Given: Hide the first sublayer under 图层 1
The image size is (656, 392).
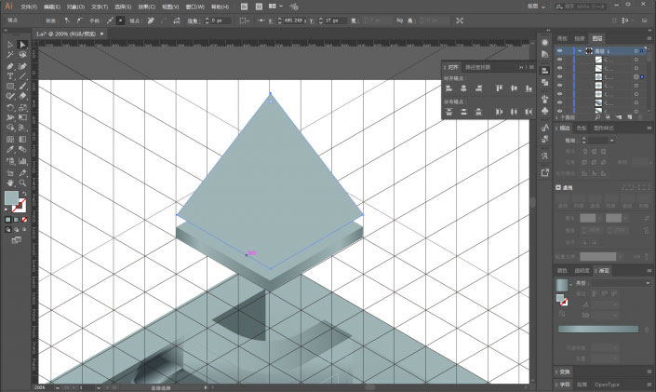Looking at the screenshot, I should tap(560, 60).
